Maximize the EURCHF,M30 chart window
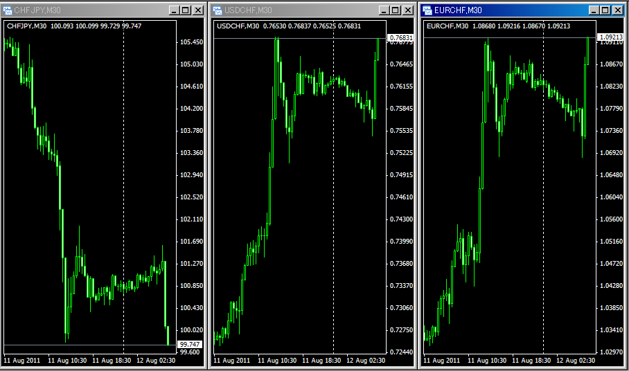 605,10
